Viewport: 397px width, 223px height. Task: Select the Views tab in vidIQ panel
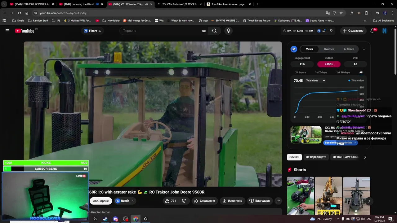point(310,49)
